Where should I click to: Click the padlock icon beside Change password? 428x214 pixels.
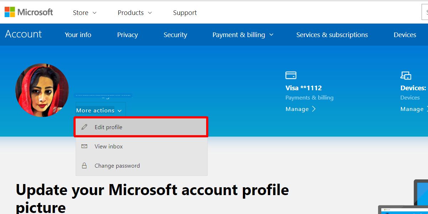coord(84,165)
